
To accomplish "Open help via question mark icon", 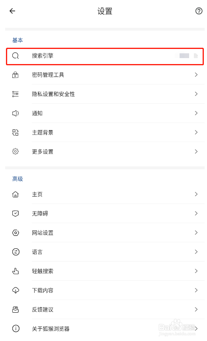I will [x=199, y=11].
